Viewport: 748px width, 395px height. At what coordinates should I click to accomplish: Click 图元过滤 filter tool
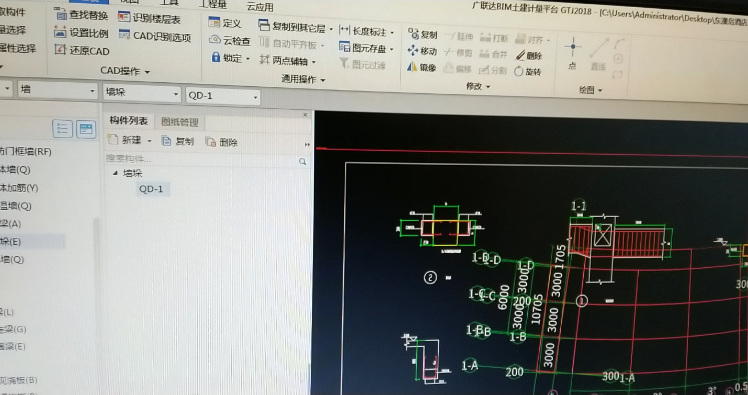coord(363,64)
